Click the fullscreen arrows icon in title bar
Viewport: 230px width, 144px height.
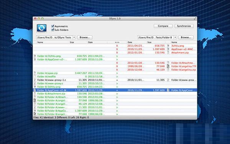(195, 18)
